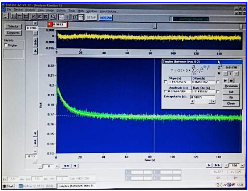The image size is (248, 191).
Task: Open the Analysis menu
Action: pyautogui.click(x=30, y=10)
